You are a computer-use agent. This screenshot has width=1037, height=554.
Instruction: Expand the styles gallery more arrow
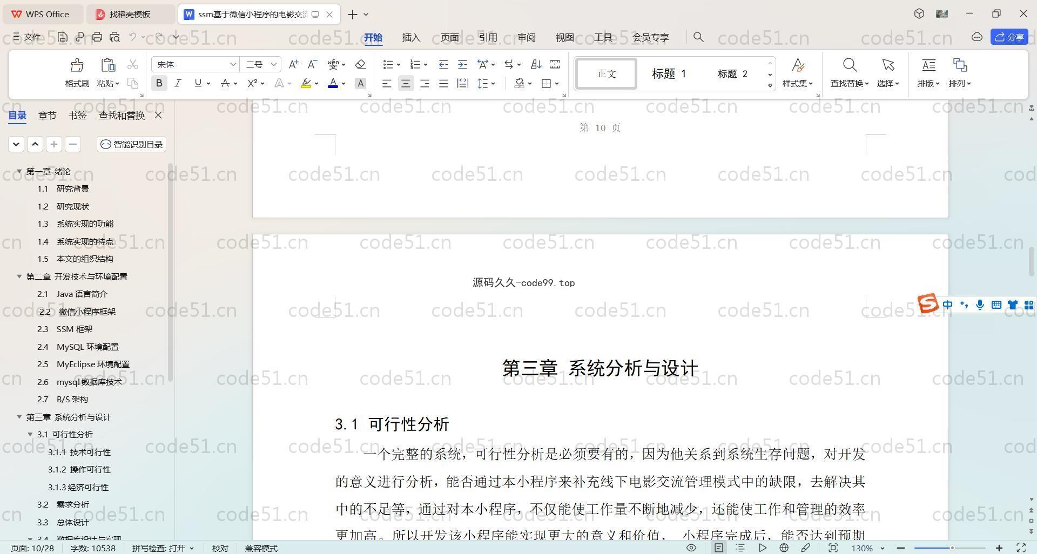tap(770, 85)
